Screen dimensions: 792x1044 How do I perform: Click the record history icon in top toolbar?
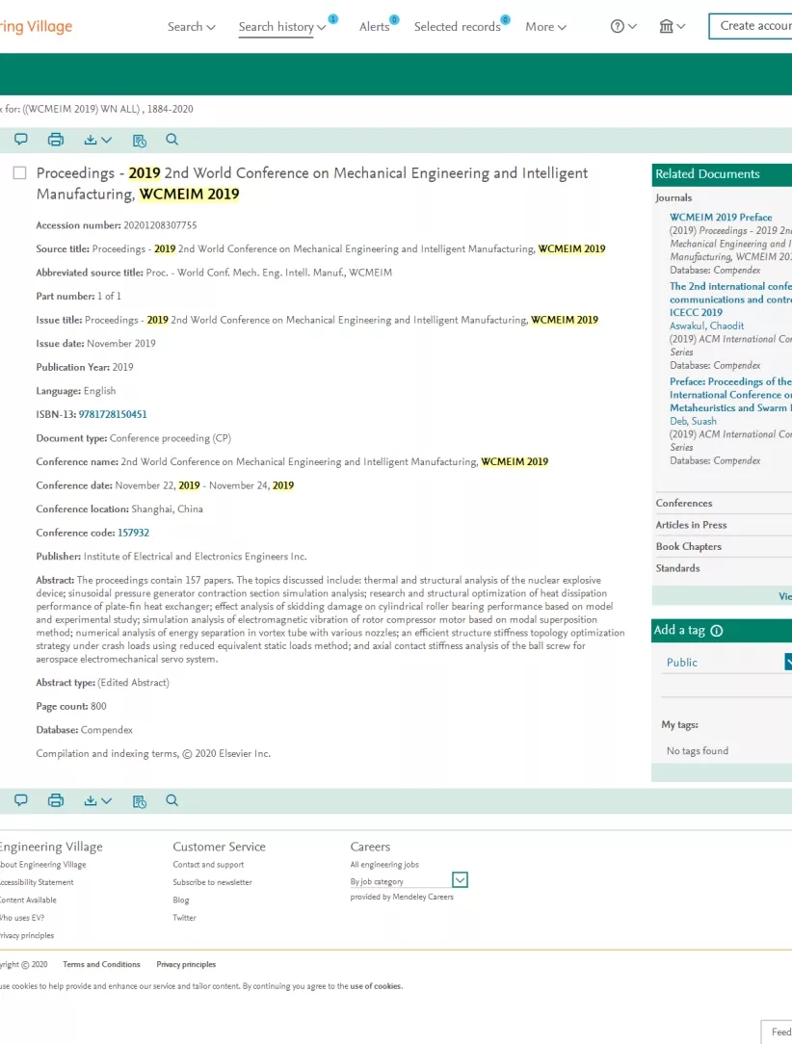click(139, 140)
